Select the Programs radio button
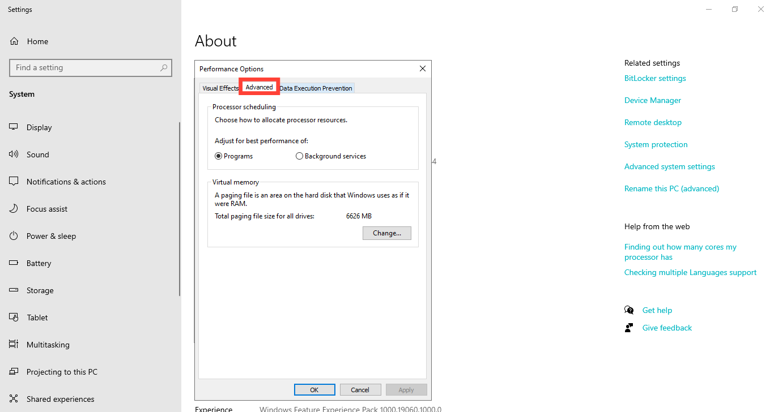The image size is (774, 412). pyautogui.click(x=218, y=156)
